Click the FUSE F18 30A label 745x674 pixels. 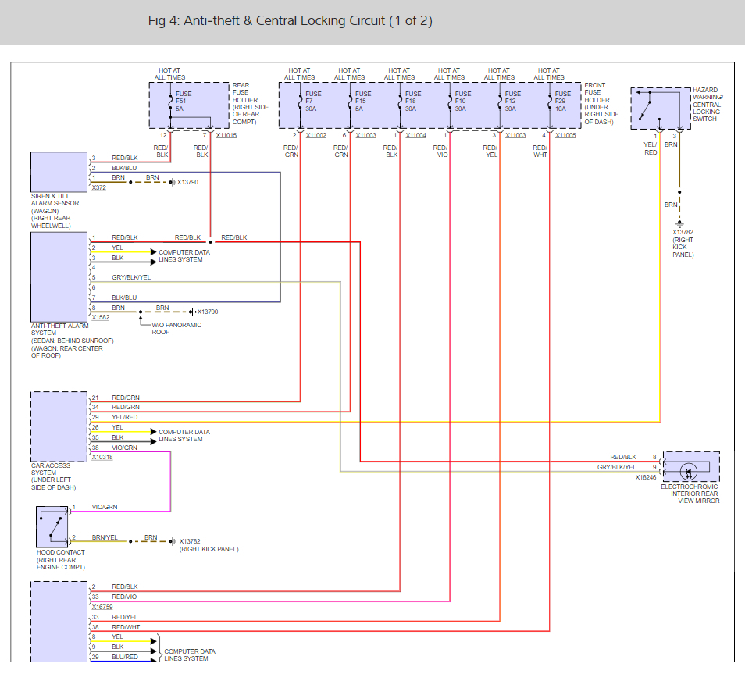[413, 102]
